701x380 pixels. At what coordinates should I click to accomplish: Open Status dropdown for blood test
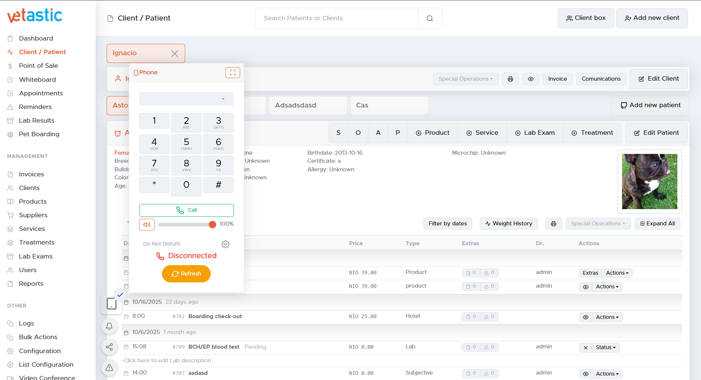click(x=605, y=347)
